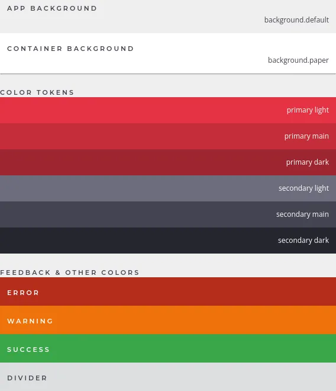This screenshot has height=391, width=336.
Task: Click the Error color band
Action: pyautogui.click(x=168, y=291)
